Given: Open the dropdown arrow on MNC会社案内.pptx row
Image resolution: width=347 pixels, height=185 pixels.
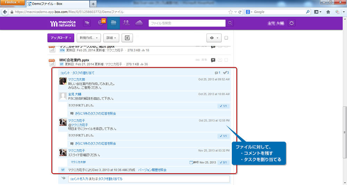Looking at the screenshot, I should [220, 60].
